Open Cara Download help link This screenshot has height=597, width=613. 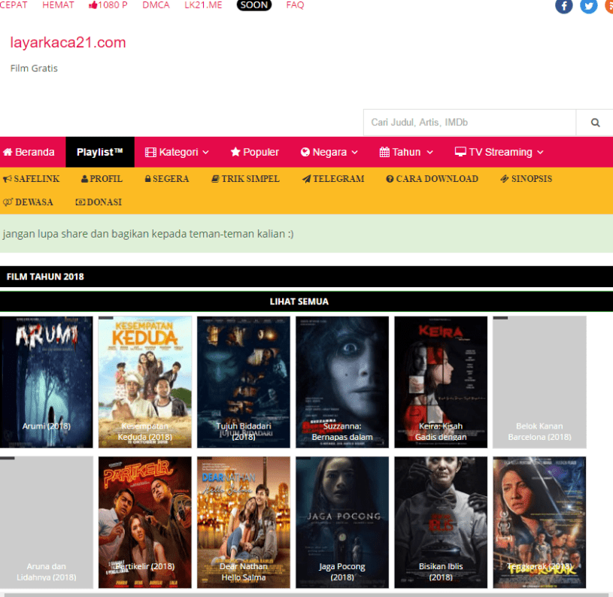point(432,179)
